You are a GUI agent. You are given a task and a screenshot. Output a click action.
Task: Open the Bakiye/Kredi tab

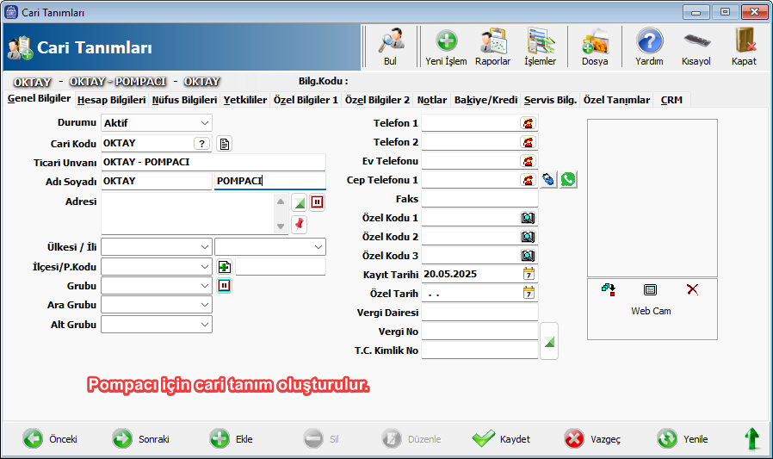[485, 100]
